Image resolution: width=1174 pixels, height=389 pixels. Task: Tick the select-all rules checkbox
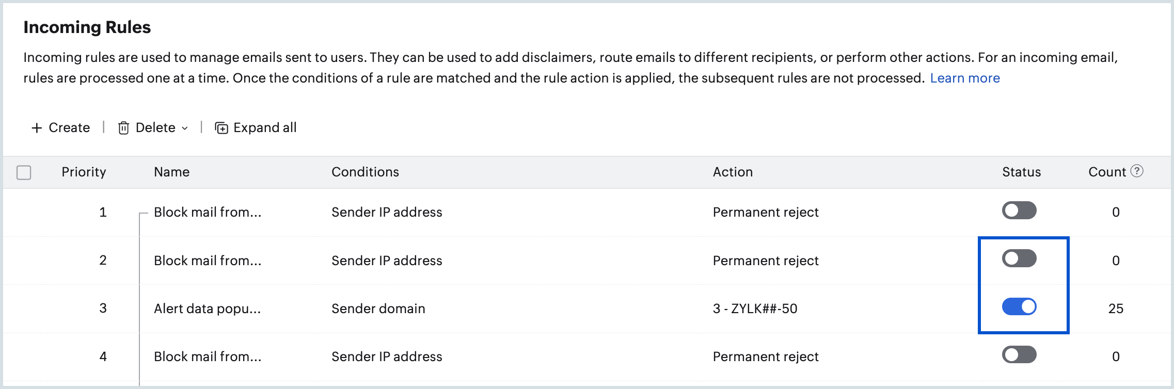[x=24, y=172]
